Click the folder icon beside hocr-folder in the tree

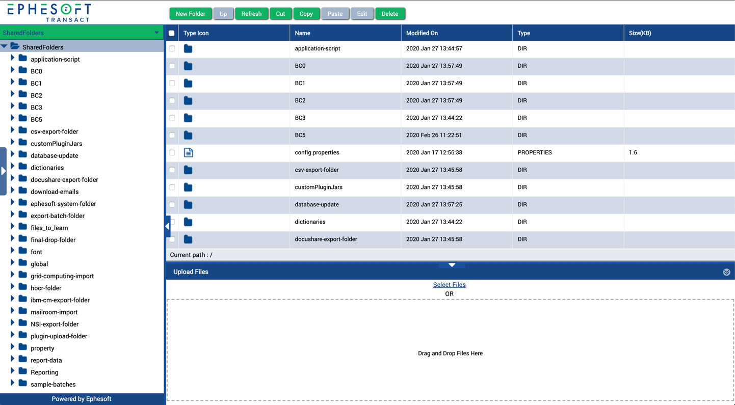click(x=22, y=287)
